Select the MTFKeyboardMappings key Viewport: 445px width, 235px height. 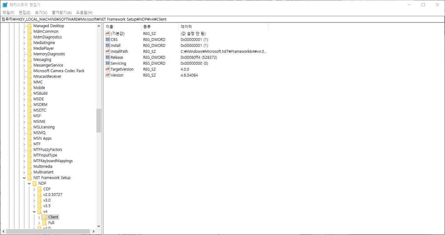(x=53, y=161)
